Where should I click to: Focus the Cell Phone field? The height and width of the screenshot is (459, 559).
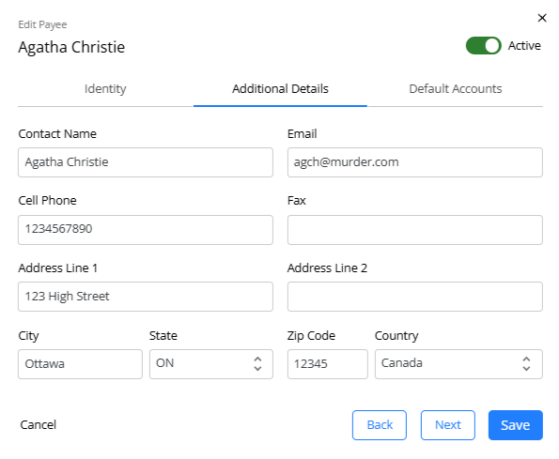point(146,230)
